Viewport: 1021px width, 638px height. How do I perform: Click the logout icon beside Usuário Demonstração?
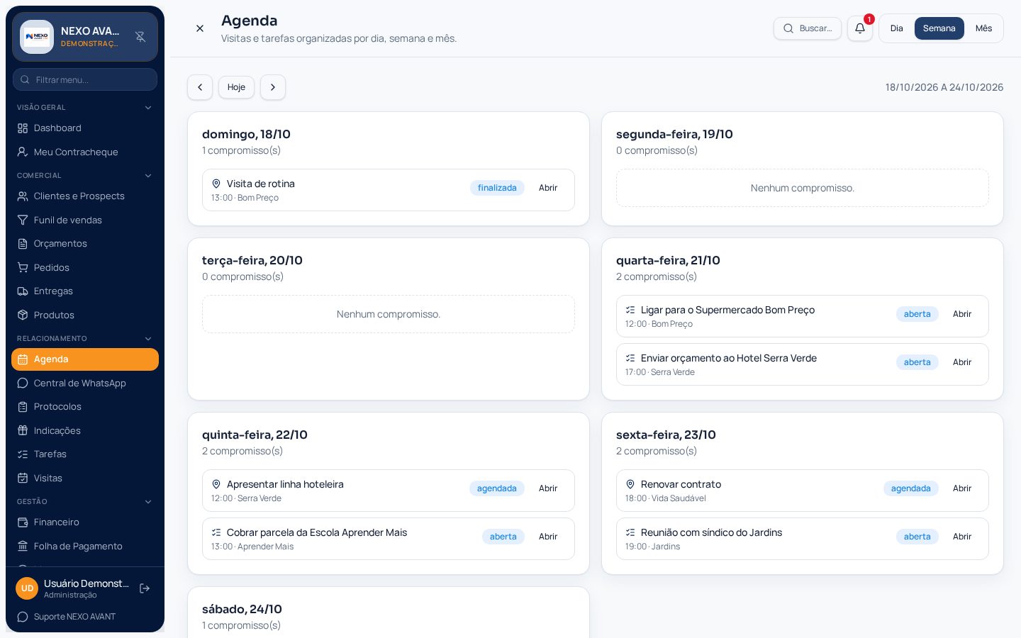tap(145, 588)
